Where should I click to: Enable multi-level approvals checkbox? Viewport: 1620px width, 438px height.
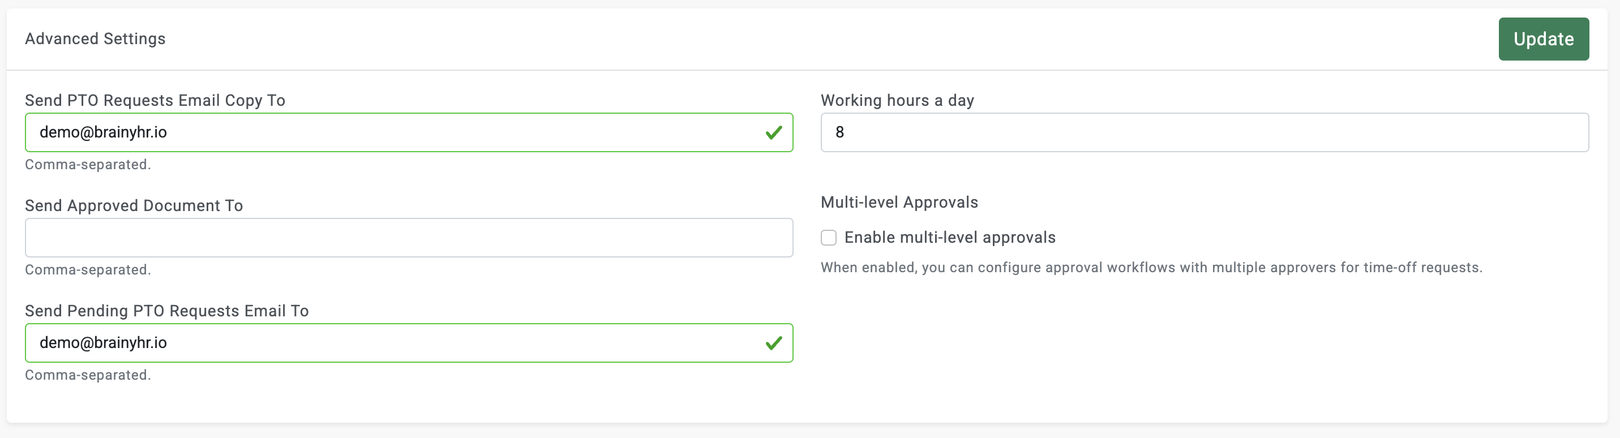pos(828,238)
